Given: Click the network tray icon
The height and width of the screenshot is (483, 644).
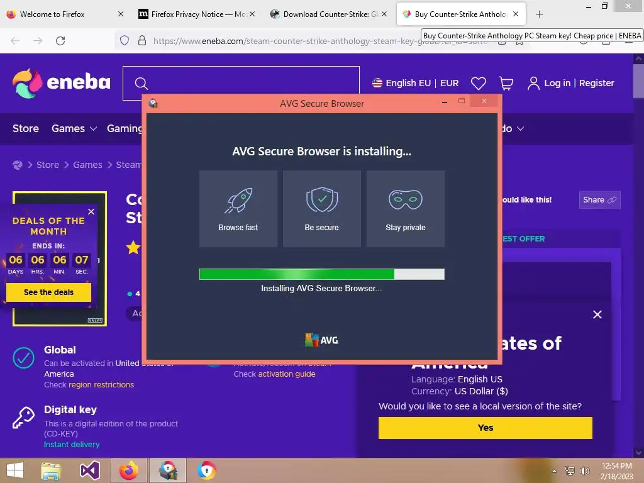Looking at the screenshot, I should click(x=570, y=471).
